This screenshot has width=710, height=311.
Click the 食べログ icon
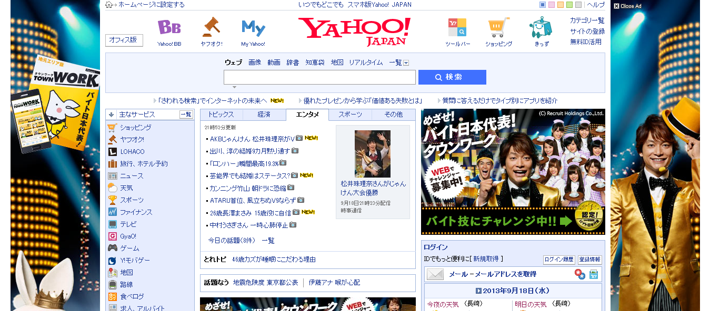point(112,297)
